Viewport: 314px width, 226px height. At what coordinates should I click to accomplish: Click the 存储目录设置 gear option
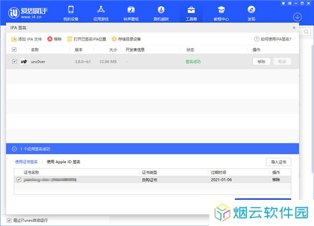tap(126, 39)
